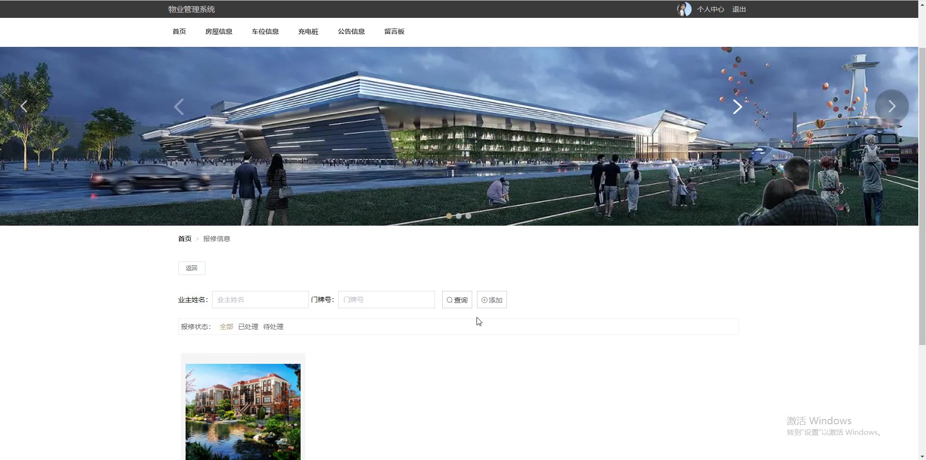
Task: Open the 留言板 menu item
Action: pyautogui.click(x=394, y=31)
